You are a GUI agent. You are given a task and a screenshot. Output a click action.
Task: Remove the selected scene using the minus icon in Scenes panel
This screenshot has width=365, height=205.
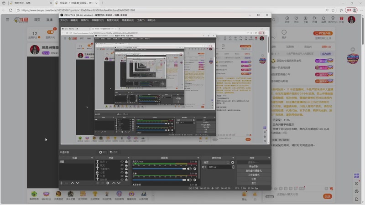click(x=67, y=183)
